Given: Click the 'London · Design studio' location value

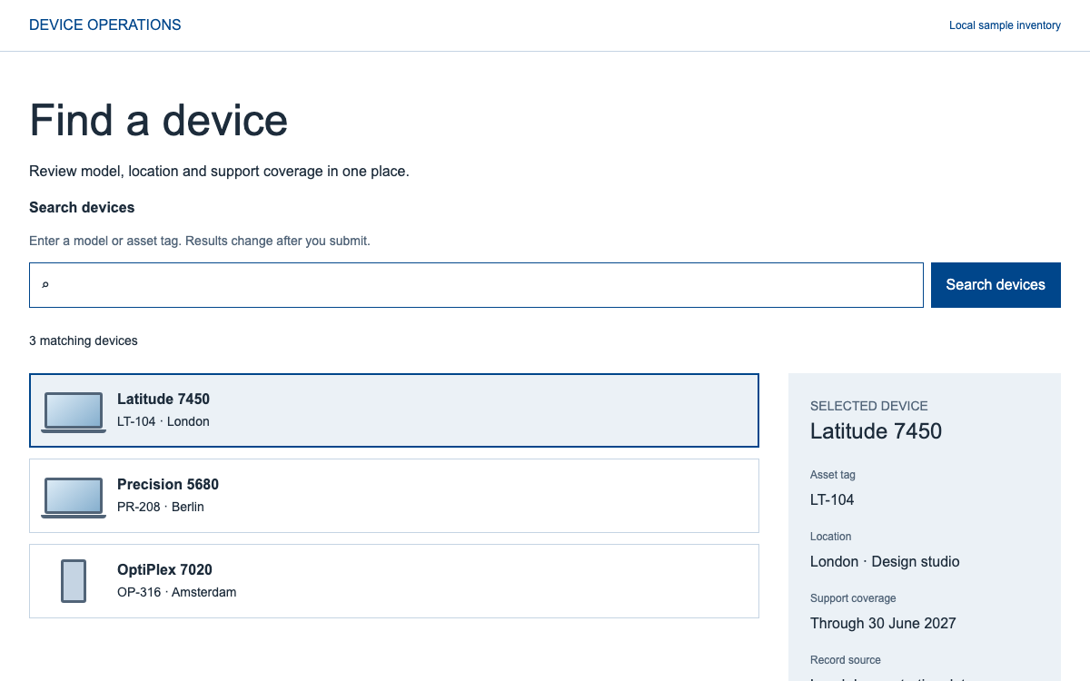Looking at the screenshot, I should tap(885, 561).
